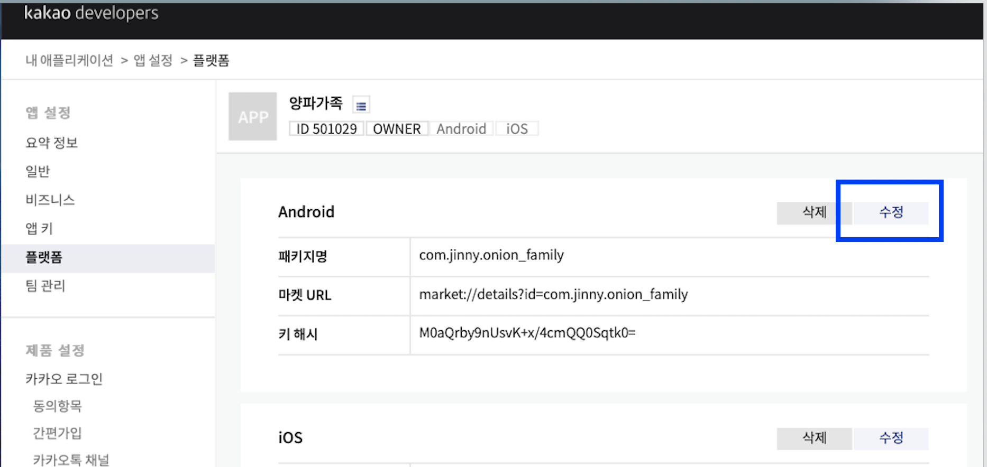
Task: Select the market:// URL value
Action: point(553,294)
